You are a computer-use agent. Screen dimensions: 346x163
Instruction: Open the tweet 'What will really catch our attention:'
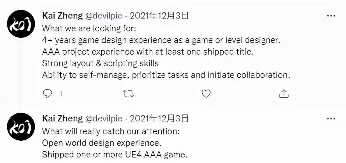pyautogui.click(x=111, y=131)
